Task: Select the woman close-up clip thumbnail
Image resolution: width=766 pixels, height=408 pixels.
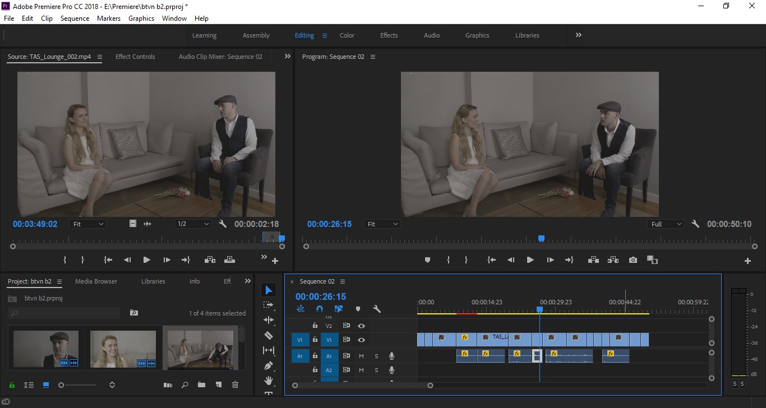Action: [x=123, y=349]
